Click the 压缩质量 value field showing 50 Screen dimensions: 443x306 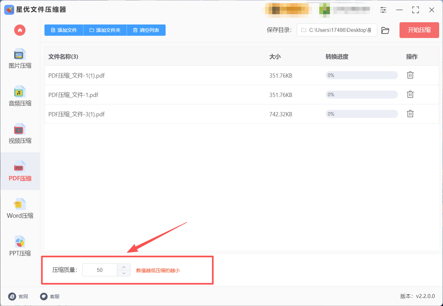coord(100,270)
